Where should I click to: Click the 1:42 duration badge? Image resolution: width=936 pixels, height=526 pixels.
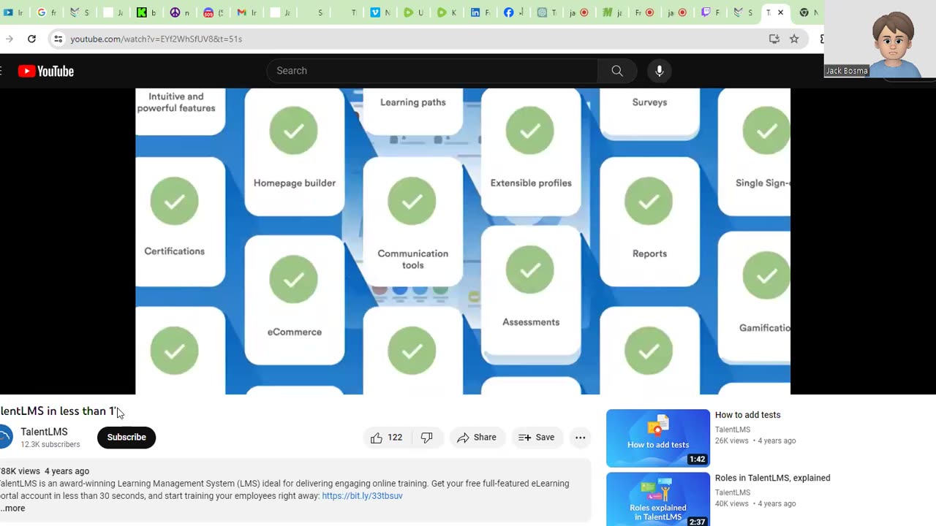pos(697,460)
